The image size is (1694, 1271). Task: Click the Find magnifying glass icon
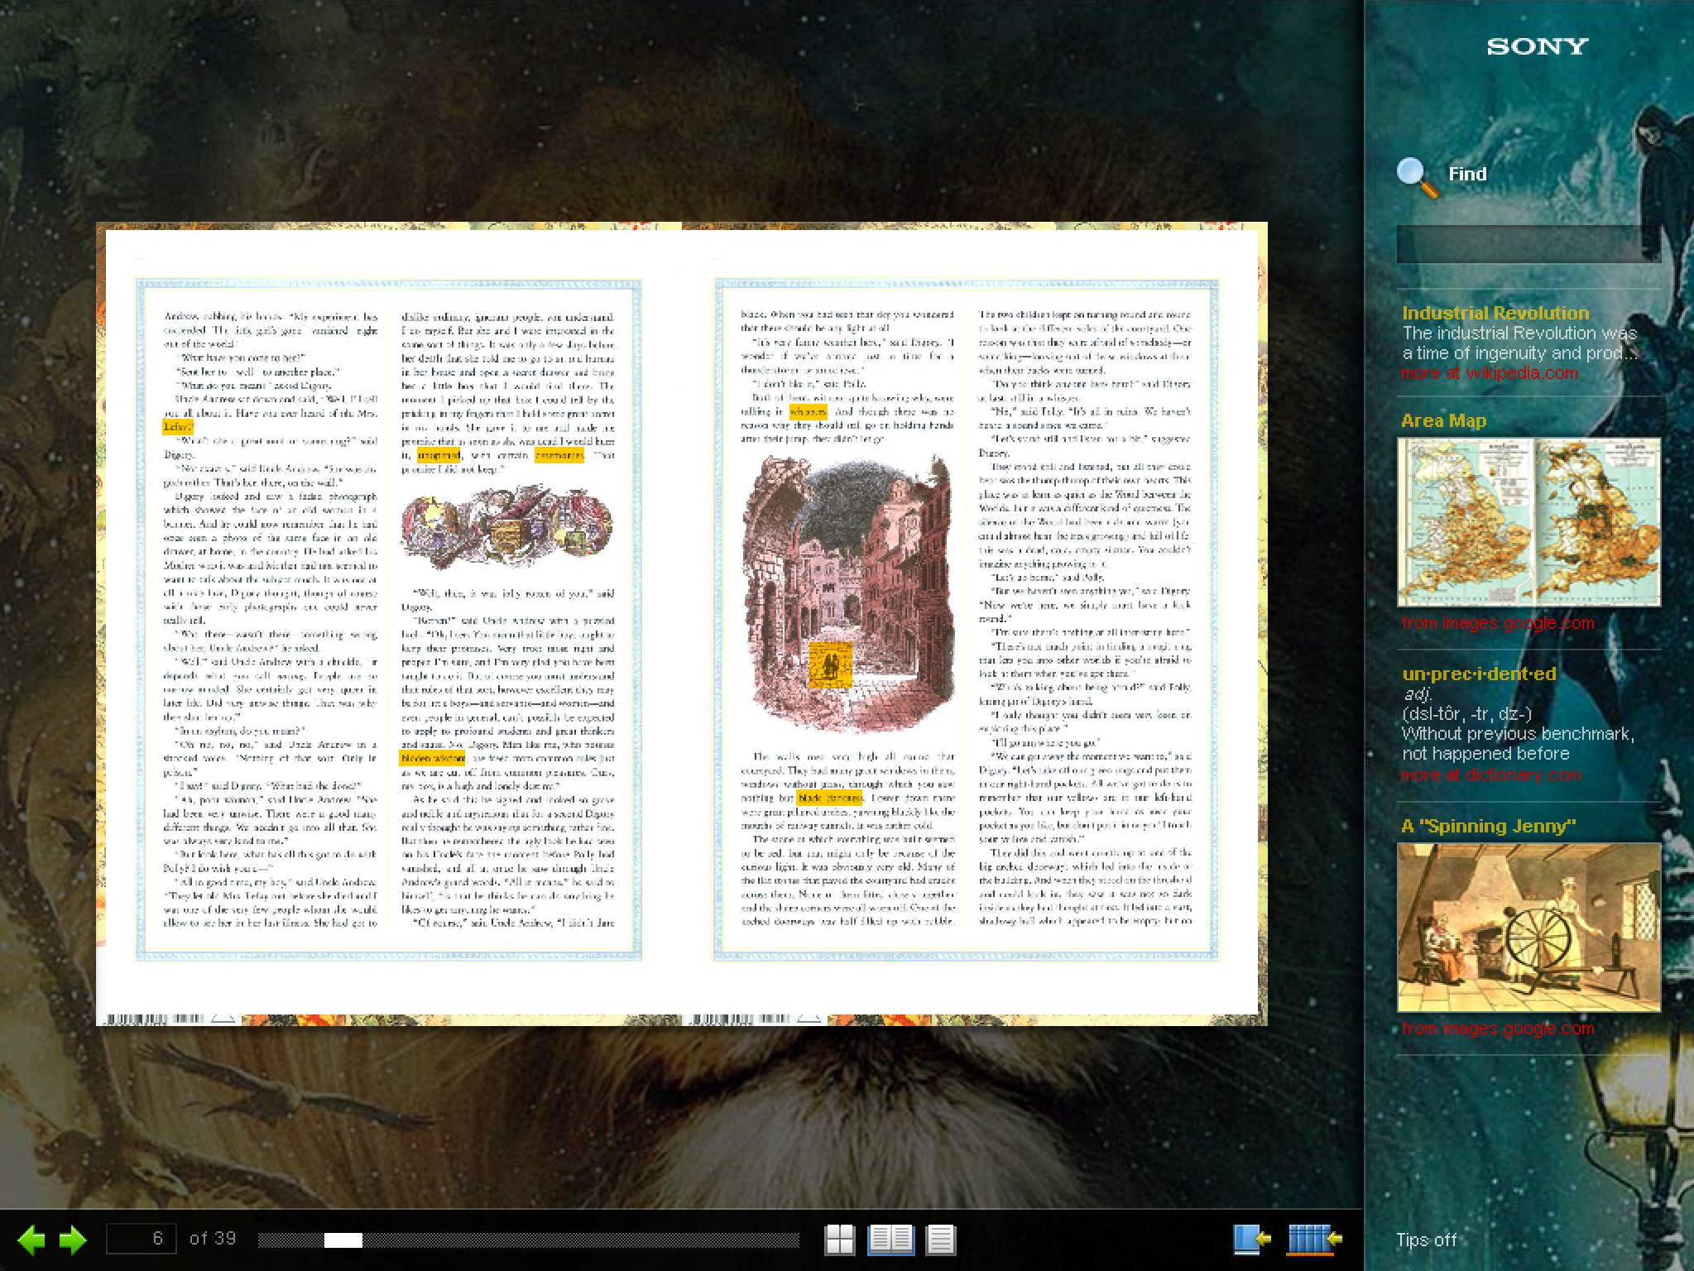1416,177
